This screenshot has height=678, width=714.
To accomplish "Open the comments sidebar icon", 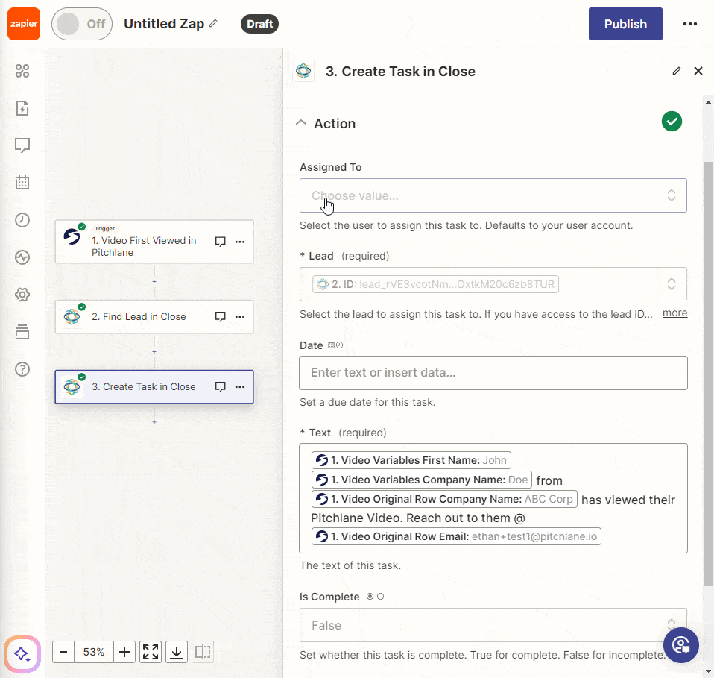I will 22,145.
